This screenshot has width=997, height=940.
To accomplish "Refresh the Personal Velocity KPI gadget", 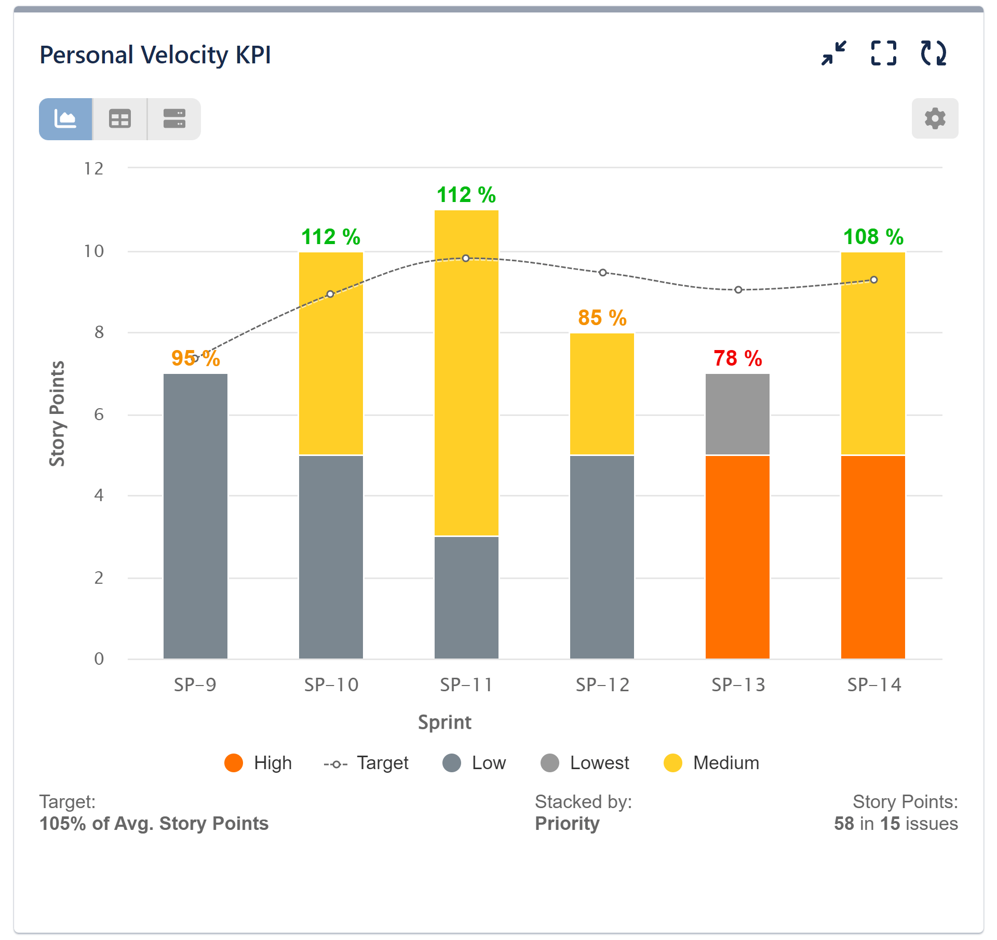I will (935, 52).
